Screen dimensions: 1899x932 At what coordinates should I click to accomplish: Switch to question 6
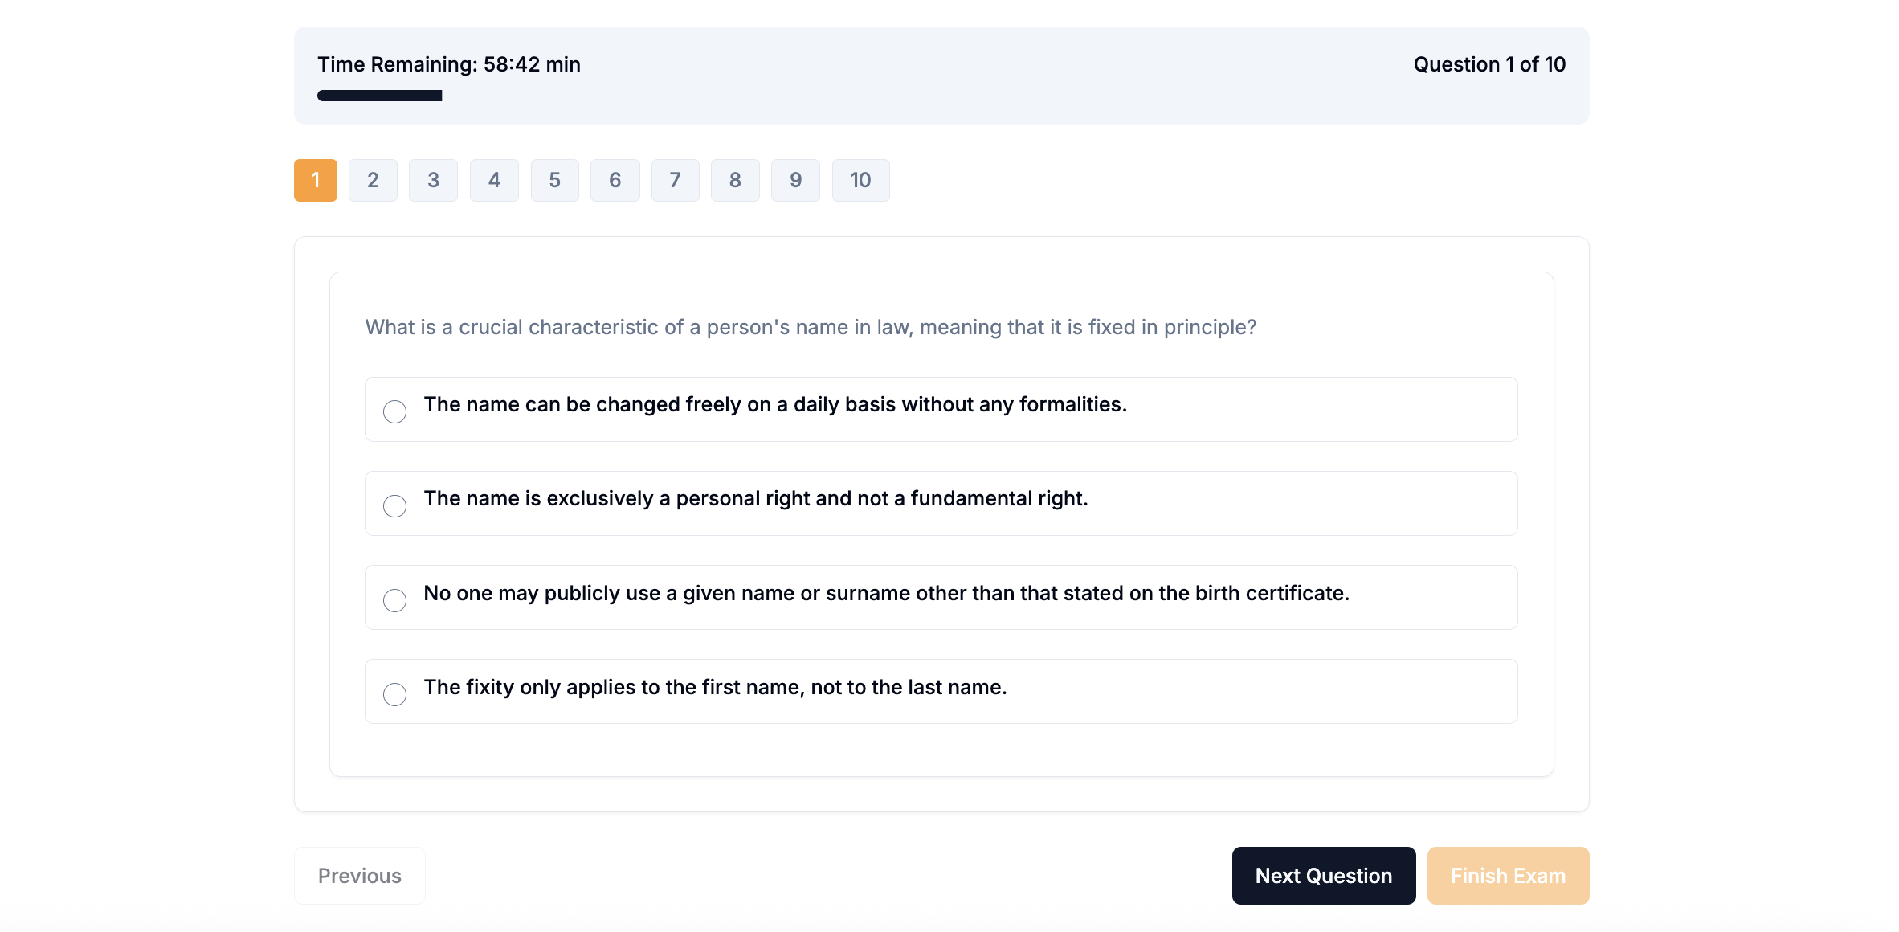pyautogui.click(x=615, y=180)
